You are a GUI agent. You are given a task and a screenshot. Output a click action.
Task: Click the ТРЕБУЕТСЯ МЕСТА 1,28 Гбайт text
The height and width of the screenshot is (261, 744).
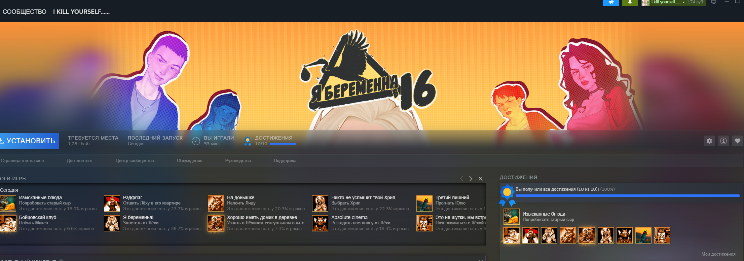pyautogui.click(x=93, y=141)
